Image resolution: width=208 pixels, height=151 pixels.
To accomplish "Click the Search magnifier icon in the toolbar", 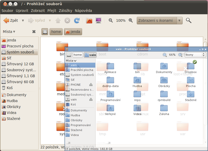I will [x=189, y=21].
